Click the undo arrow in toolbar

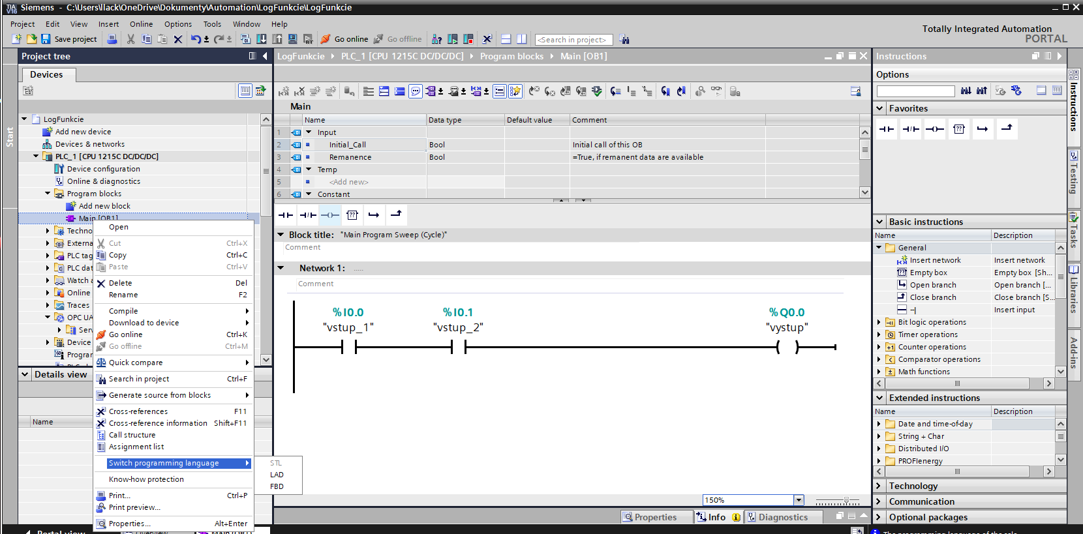click(196, 39)
